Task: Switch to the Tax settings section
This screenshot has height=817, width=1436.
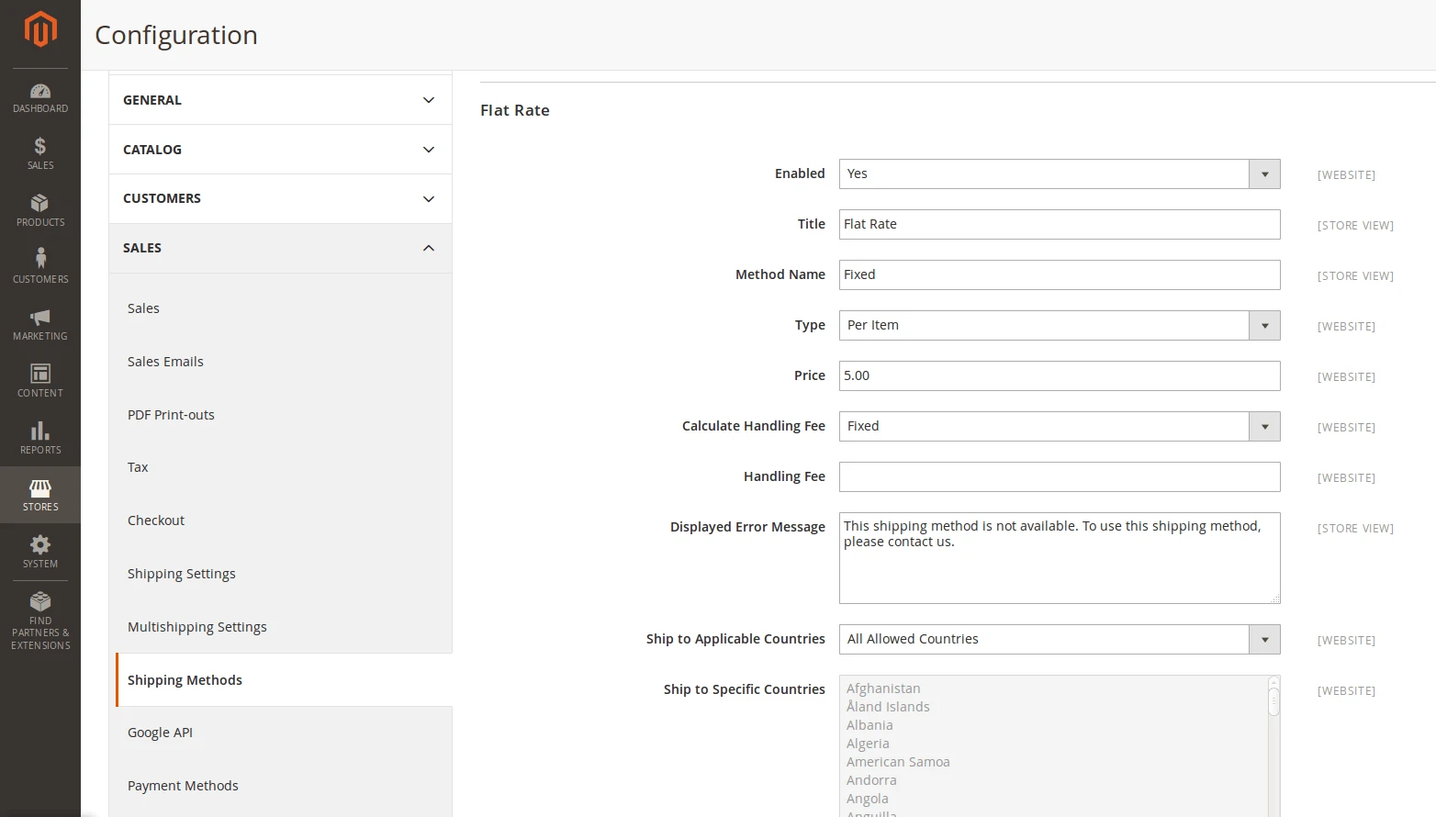Action: pos(137,467)
